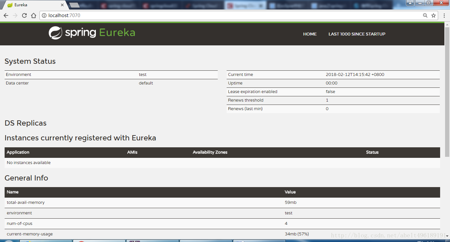Click the Status column header
The height and width of the screenshot is (242, 450).
click(372, 152)
